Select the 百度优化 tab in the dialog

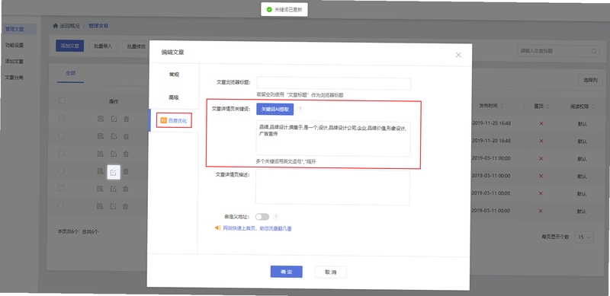175,121
